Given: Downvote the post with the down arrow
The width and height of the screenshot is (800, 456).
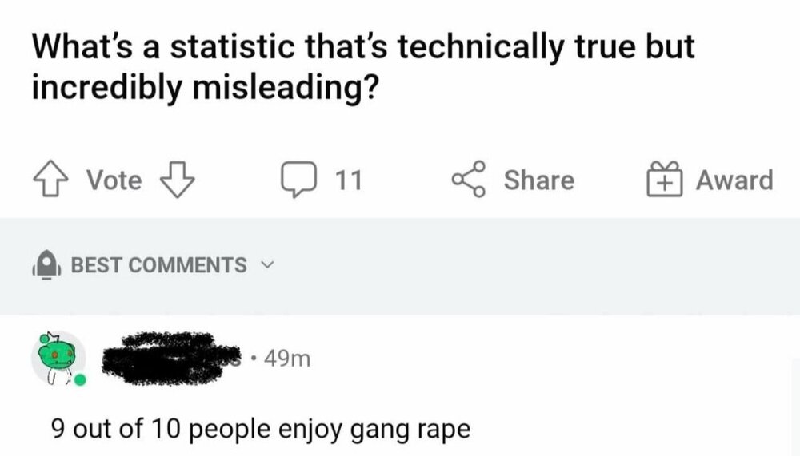Looking at the screenshot, I should coord(178,180).
